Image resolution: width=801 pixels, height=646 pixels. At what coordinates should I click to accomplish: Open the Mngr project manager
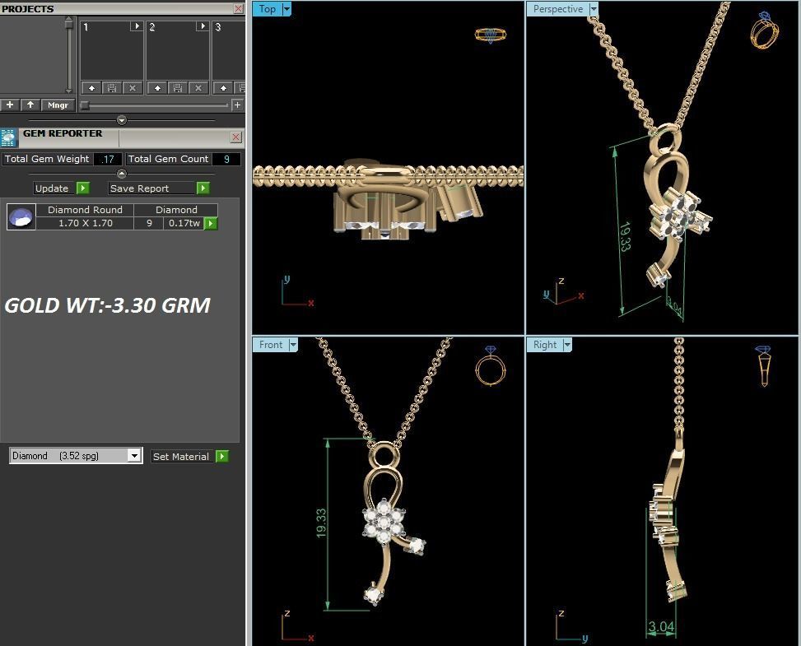tap(58, 105)
